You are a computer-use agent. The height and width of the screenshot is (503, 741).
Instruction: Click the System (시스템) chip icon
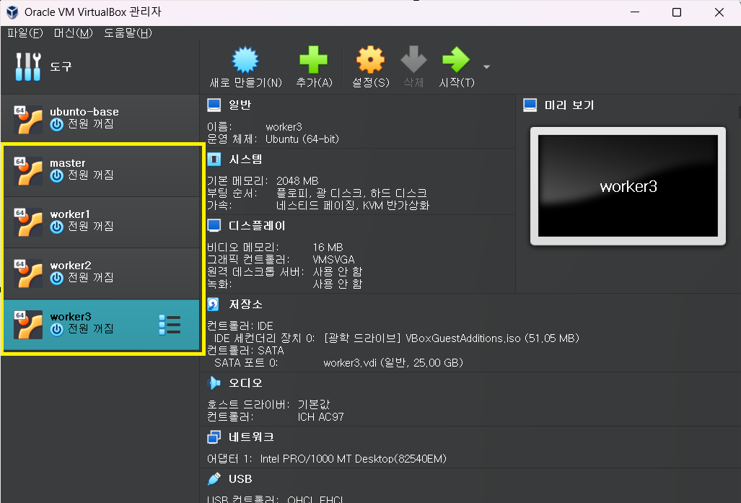pos(214,159)
